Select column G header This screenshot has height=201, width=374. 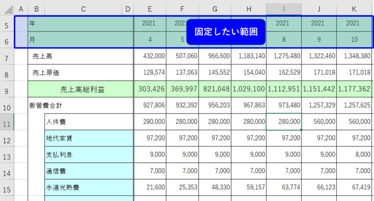pyautogui.click(x=215, y=9)
